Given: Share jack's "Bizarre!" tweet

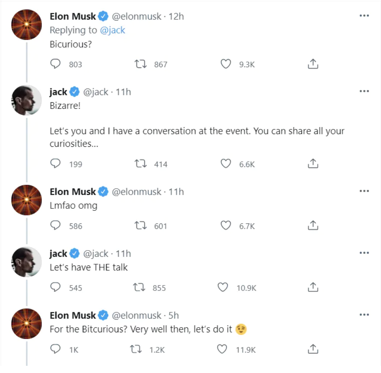Looking at the screenshot, I should tap(313, 164).
